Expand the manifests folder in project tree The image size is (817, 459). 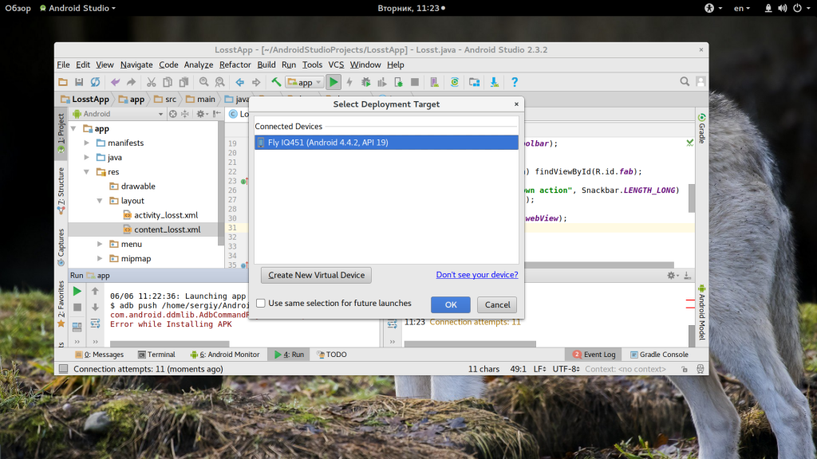(x=87, y=143)
